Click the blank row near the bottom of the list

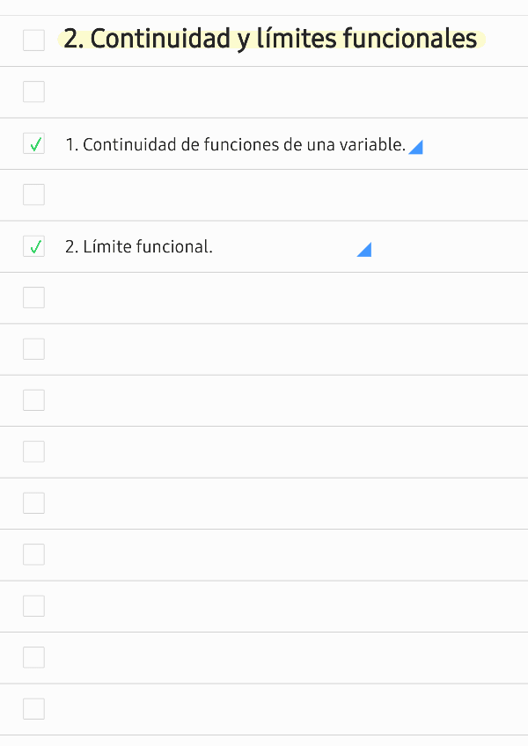[264, 657]
